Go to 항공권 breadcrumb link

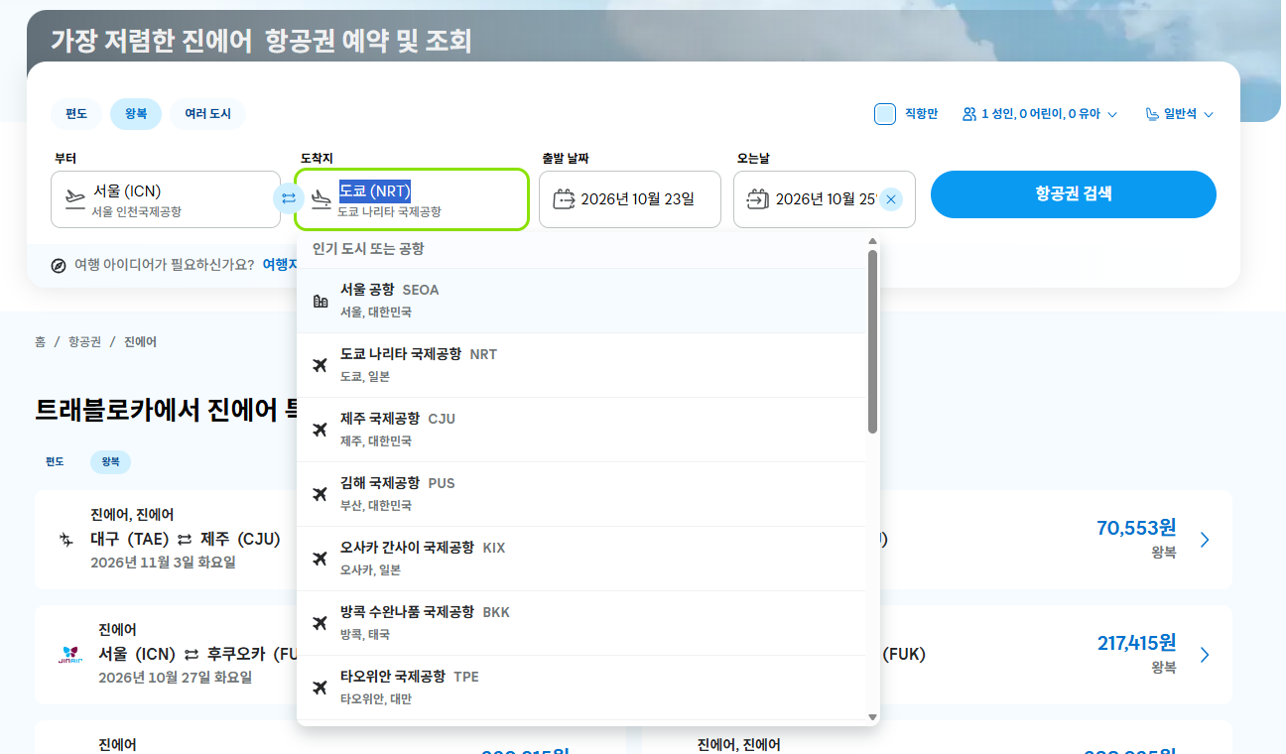[84, 341]
